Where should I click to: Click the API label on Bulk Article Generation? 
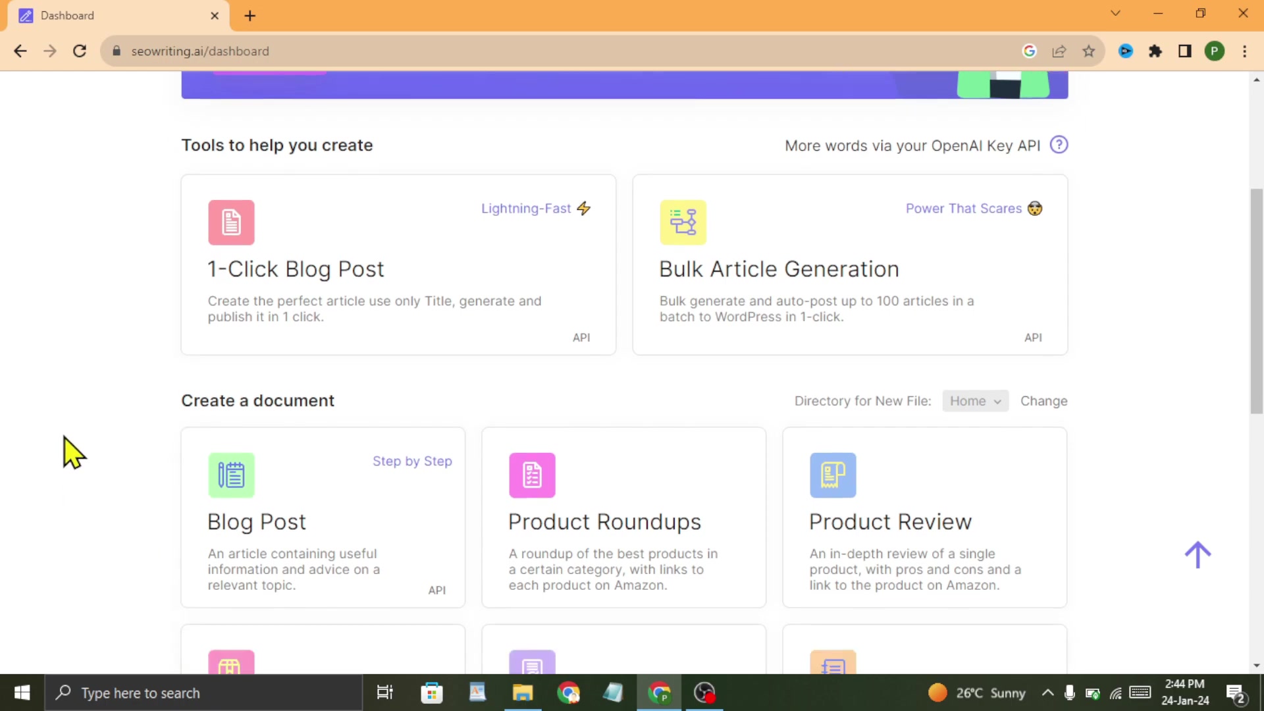(x=1033, y=338)
